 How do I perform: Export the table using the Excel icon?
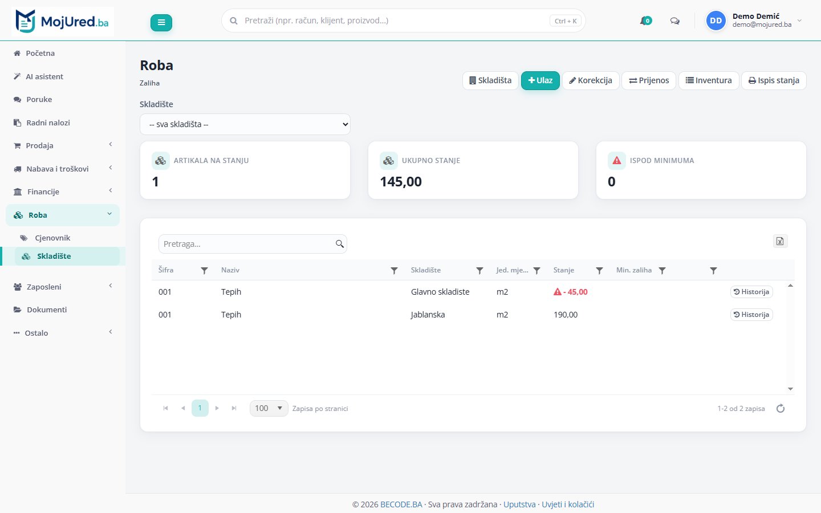tap(780, 241)
